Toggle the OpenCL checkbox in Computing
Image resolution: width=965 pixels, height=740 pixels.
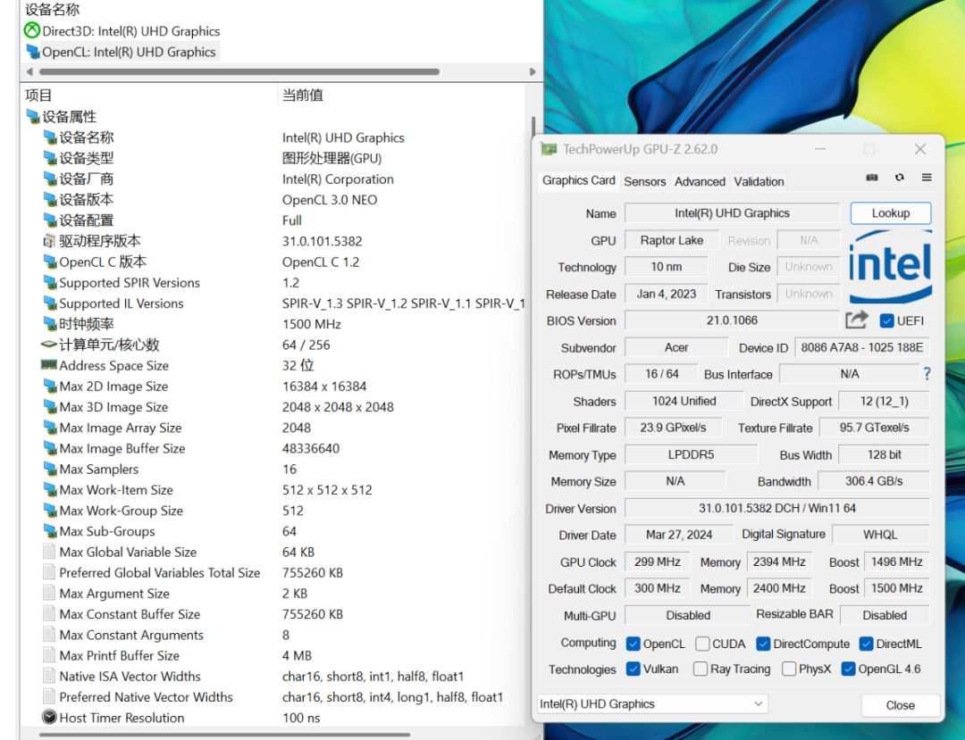633,644
